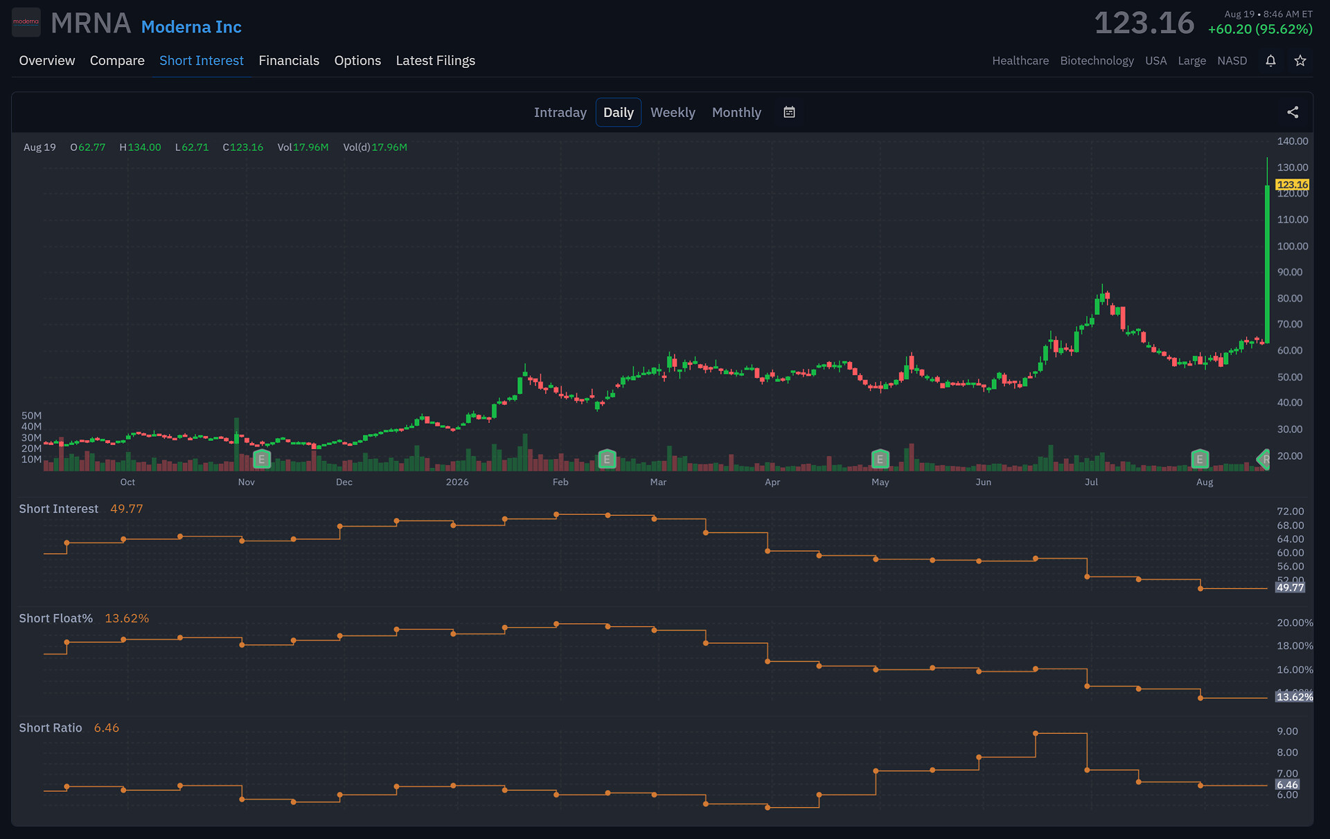Click the May earnings E marker
This screenshot has height=839, width=1330.
point(880,459)
